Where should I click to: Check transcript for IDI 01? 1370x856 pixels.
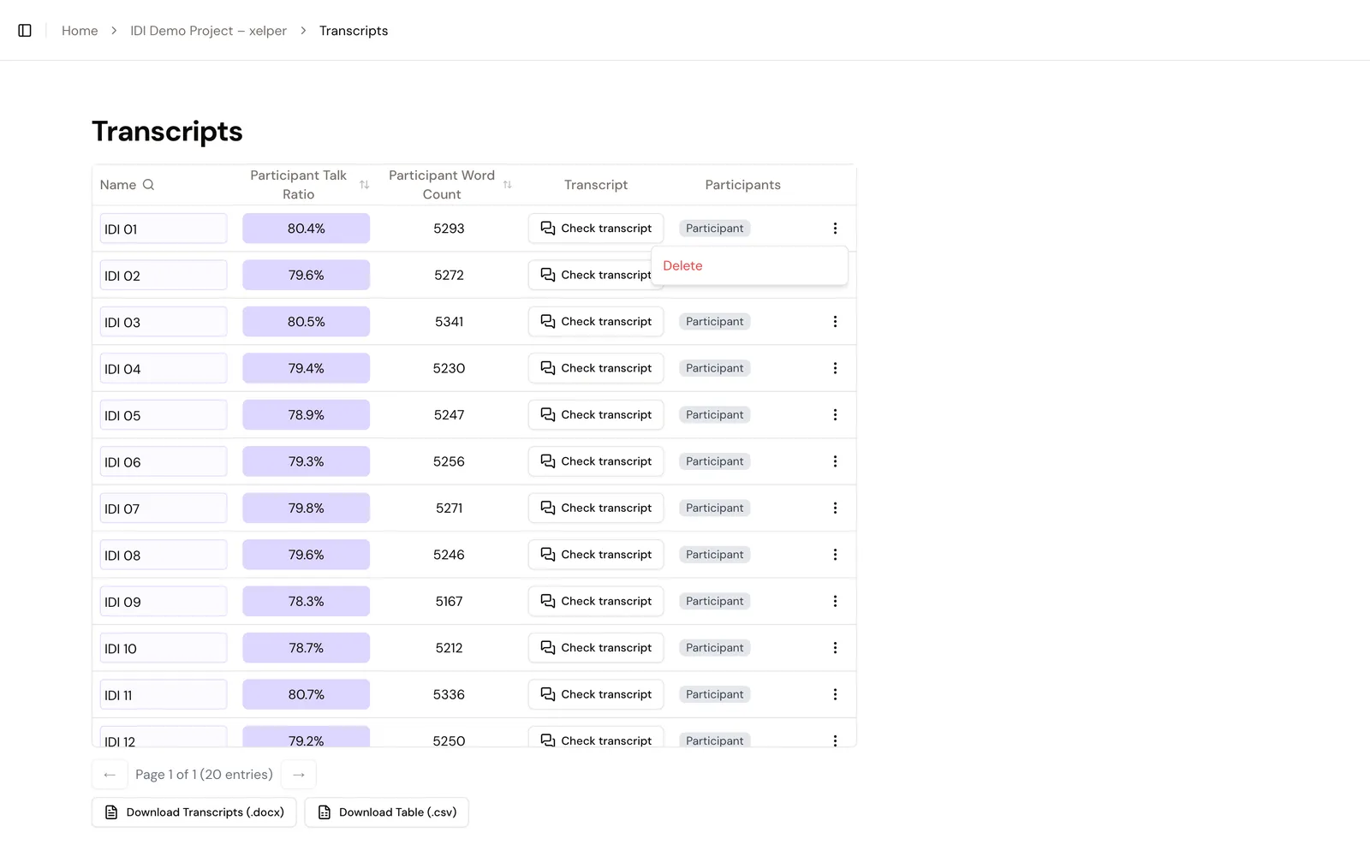point(596,229)
